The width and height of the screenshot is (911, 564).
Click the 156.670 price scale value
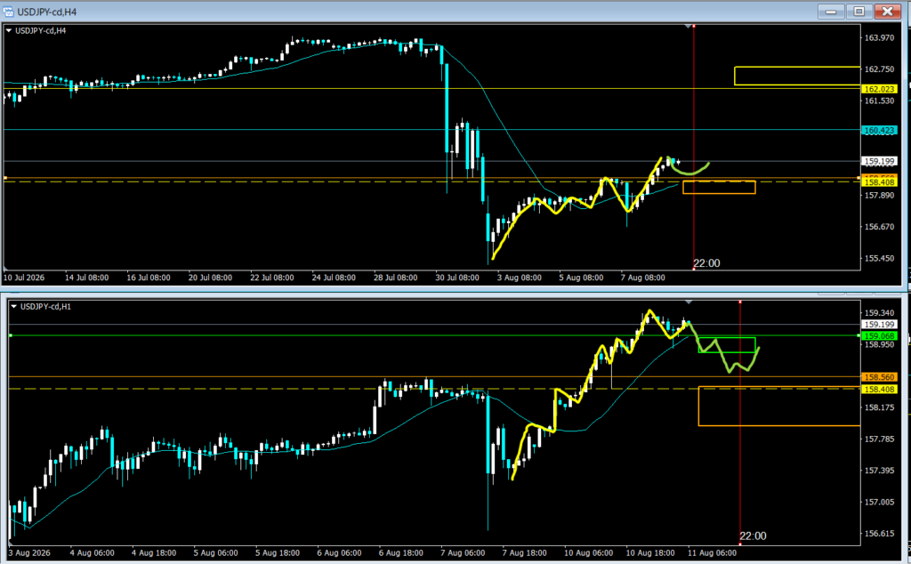coord(880,227)
